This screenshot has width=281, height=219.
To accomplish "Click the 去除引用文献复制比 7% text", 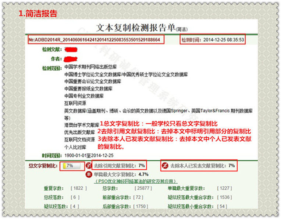I will (x=120, y=166).
